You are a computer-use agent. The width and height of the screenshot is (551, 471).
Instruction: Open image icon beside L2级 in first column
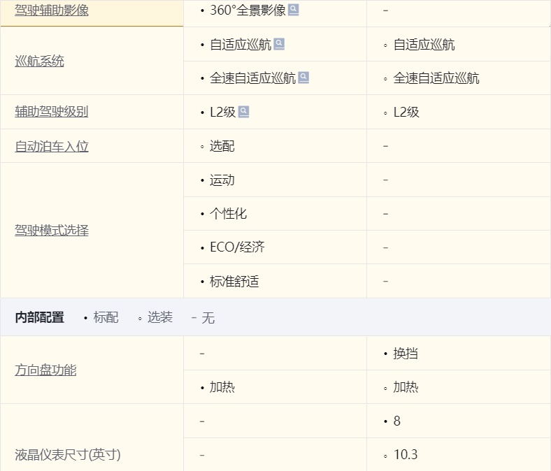pyautogui.click(x=243, y=112)
